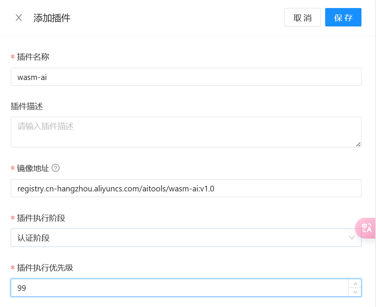Click the 插件执行阶段 field label
Image resolution: width=376 pixels, height=307 pixels.
pos(41,218)
